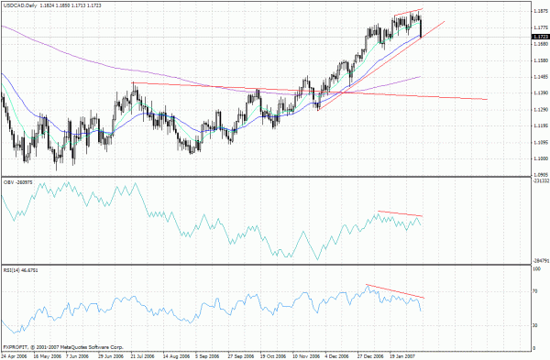Click the 21 Jul 2006 date label

click(x=143, y=356)
